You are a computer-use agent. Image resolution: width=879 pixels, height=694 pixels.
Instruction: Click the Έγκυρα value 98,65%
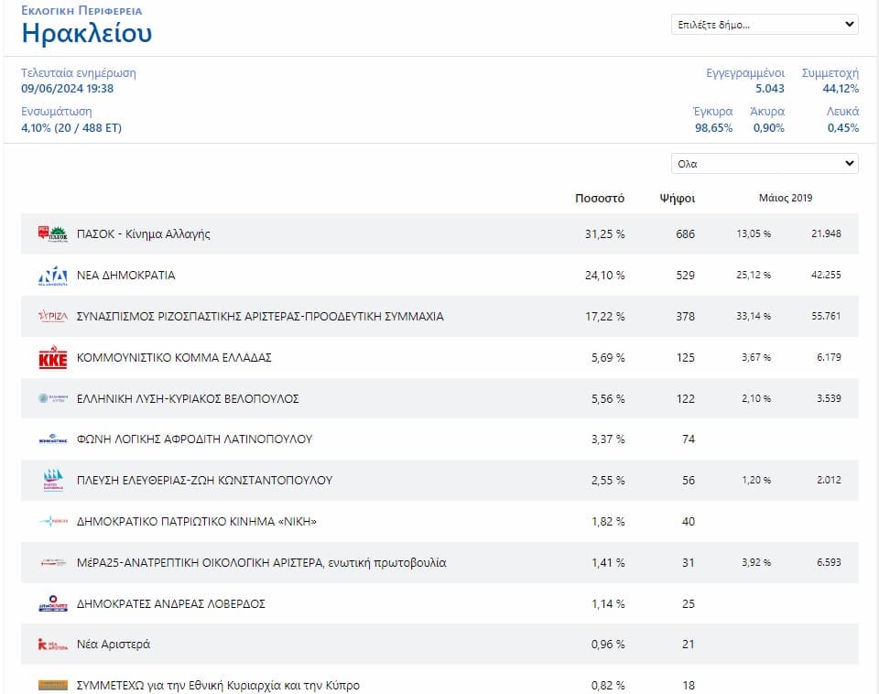pos(713,128)
